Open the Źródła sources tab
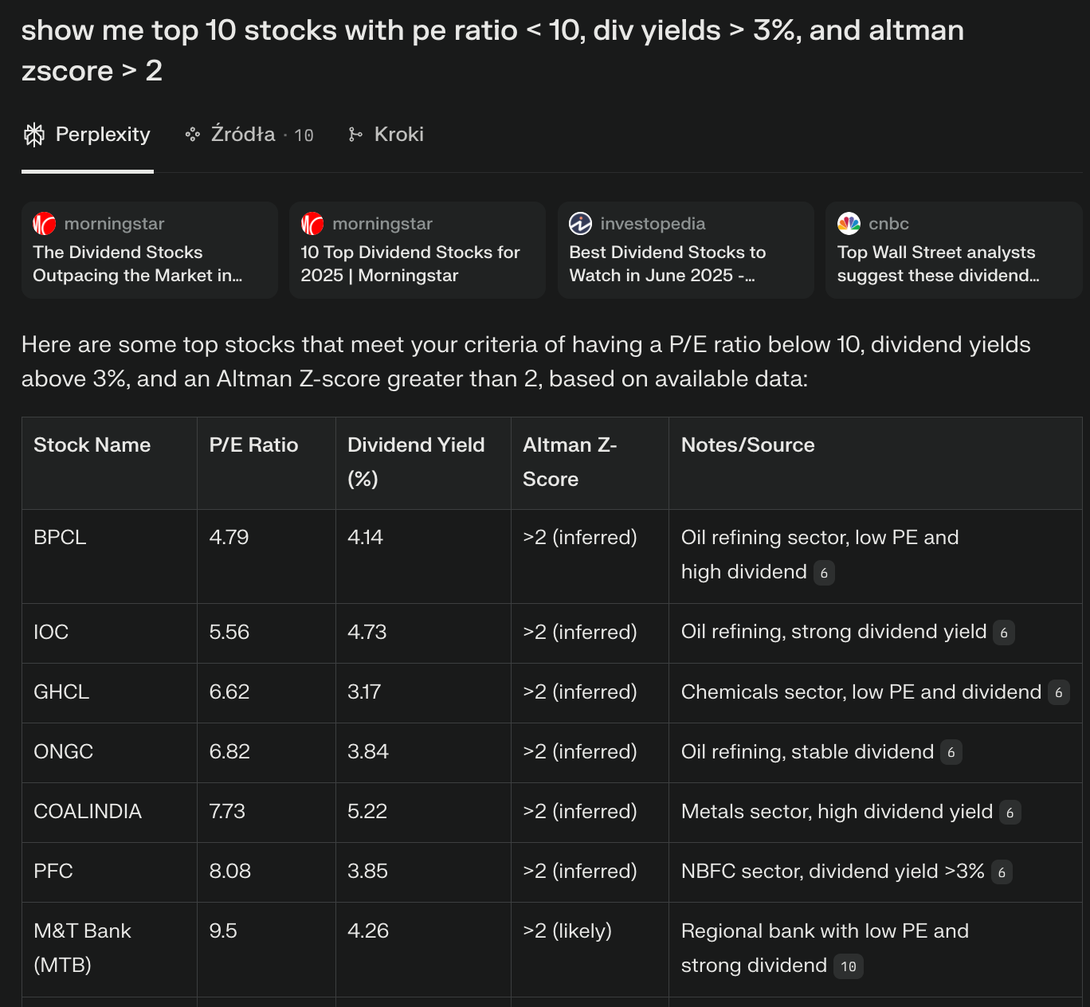The width and height of the screenshot is (1090, 1007). point(249,135)
